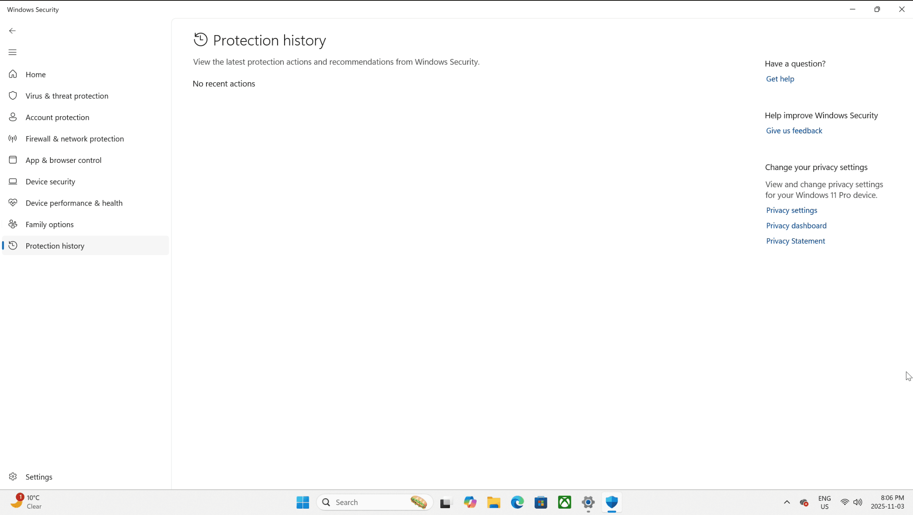Open Microsoft Edge from the taskbar
Screen dimensions: 913x515
tap(517, 502)
